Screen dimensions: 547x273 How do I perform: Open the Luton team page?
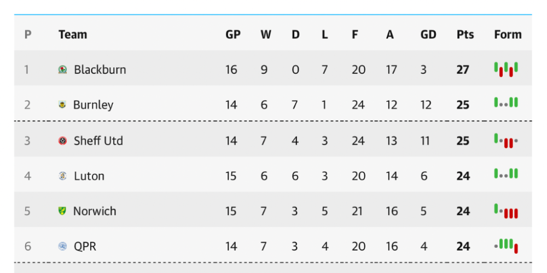[89, 176]
